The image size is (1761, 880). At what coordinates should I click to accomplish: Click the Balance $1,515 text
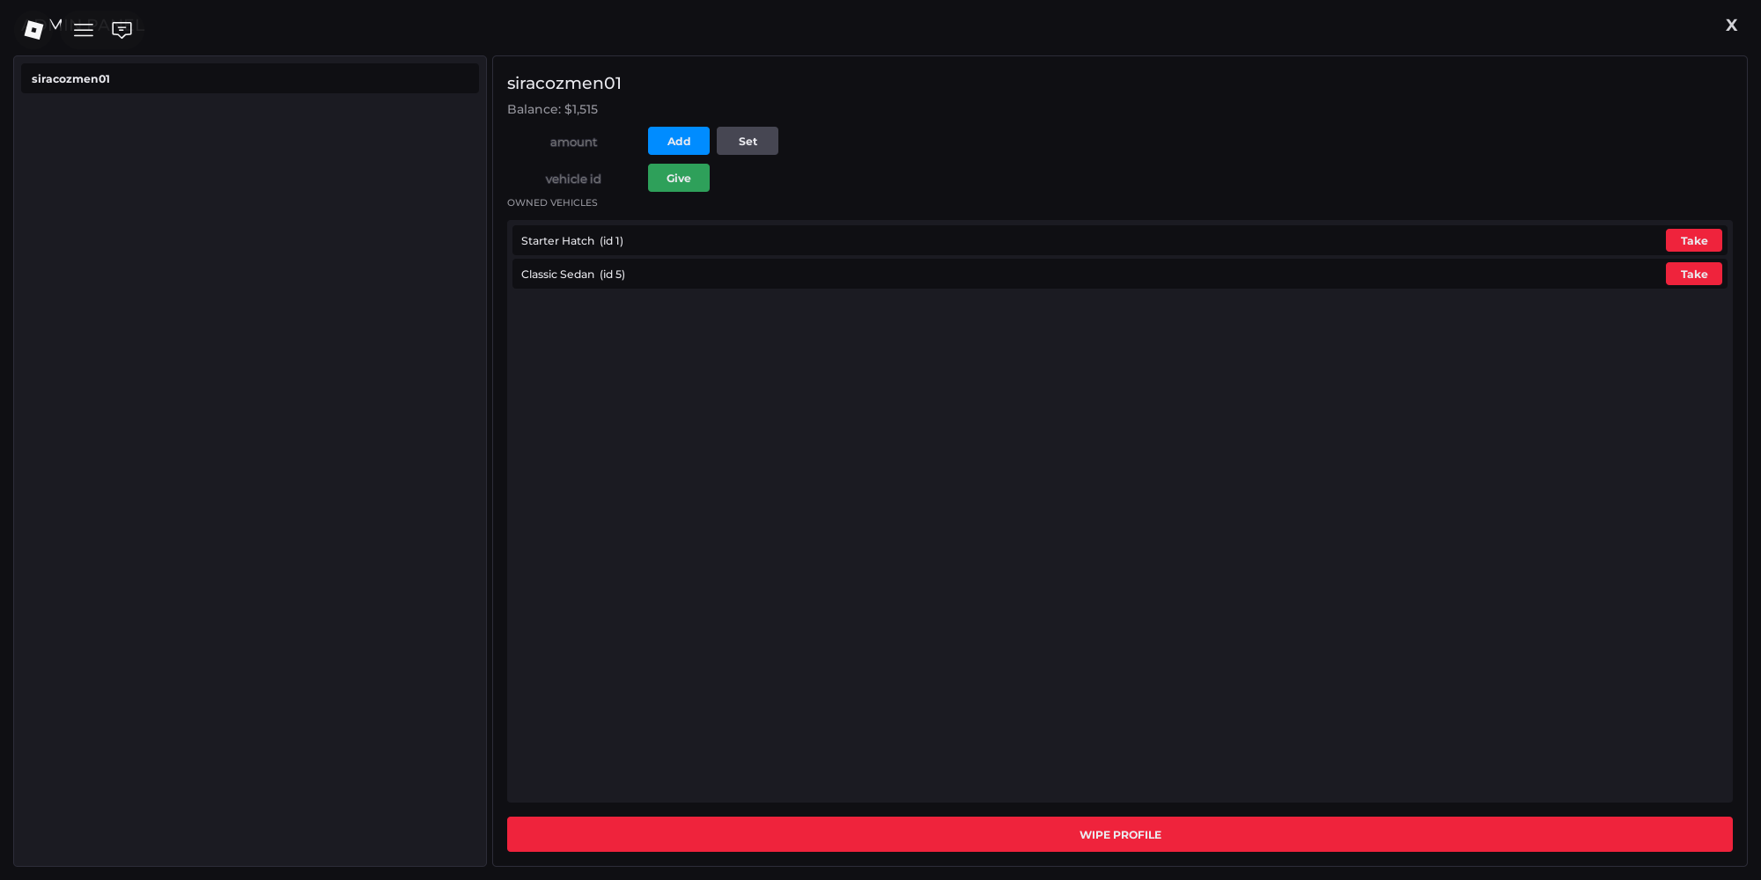point(552,109)
